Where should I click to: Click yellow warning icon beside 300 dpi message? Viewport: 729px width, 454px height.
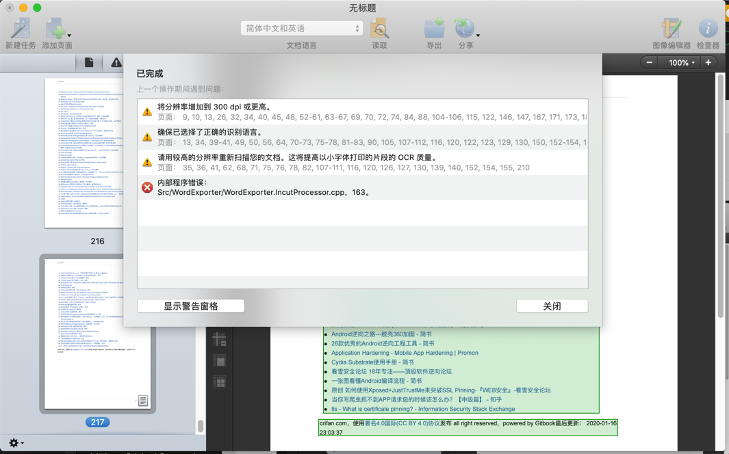pyautogui.click(x=147, y=112)
